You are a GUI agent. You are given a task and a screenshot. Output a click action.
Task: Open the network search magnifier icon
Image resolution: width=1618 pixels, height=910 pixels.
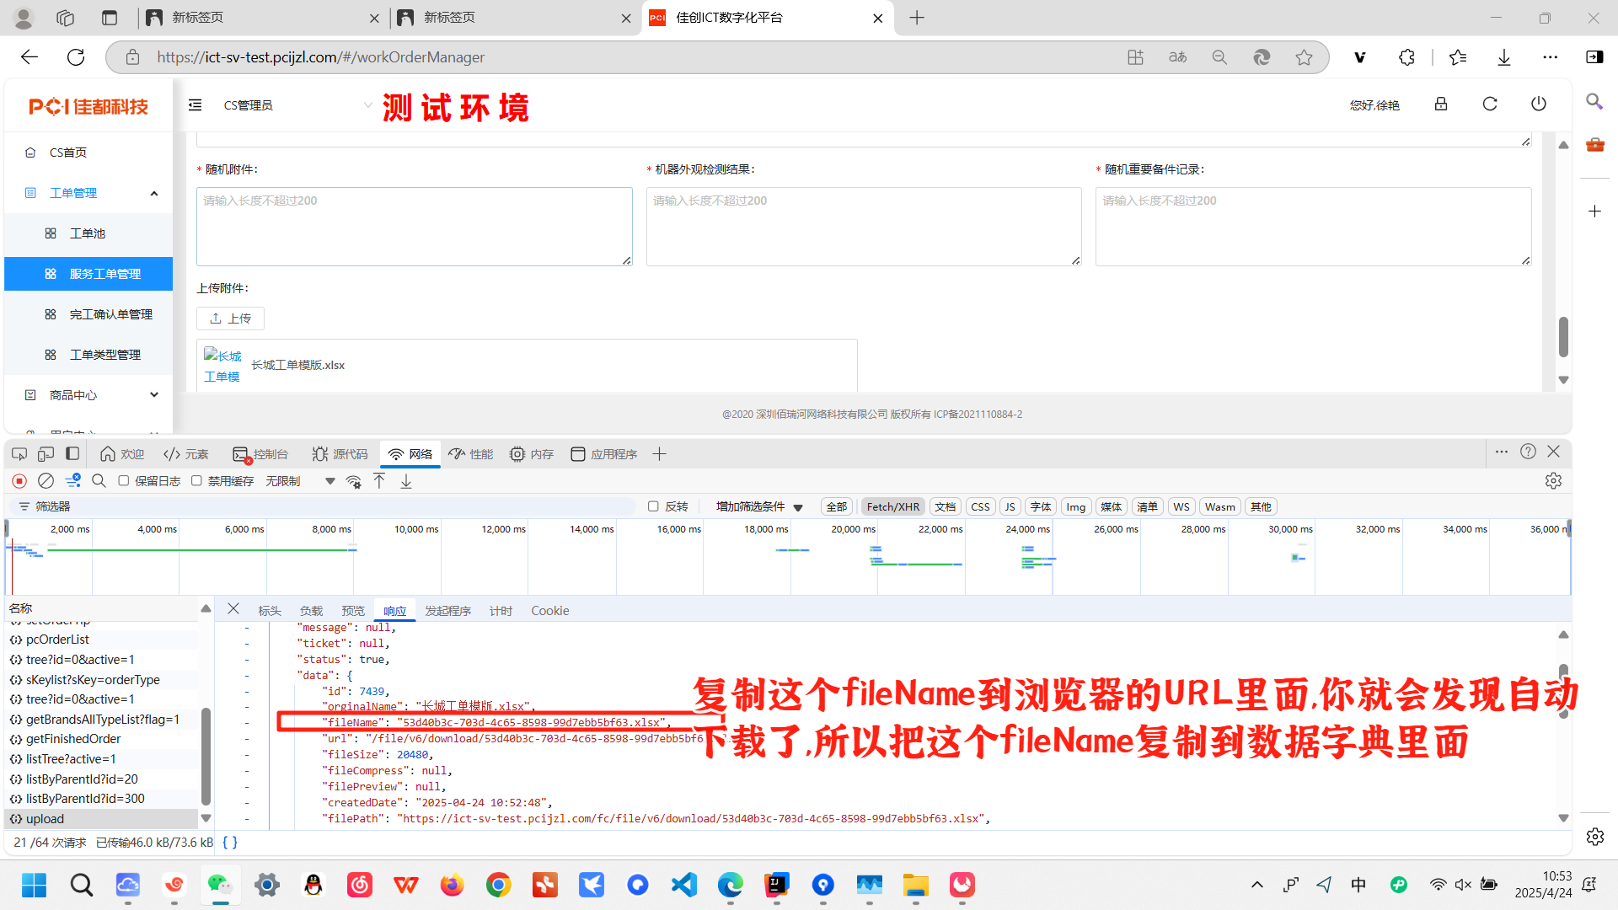tap(99, 481)
